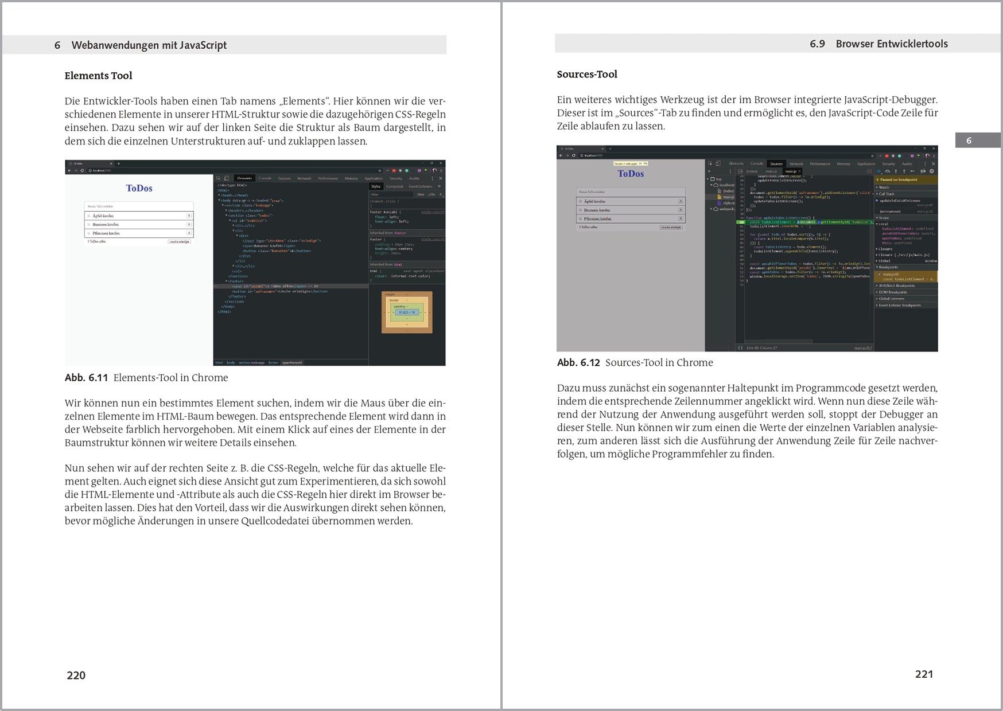
Task: Click the resume script execution icon
Action: [879, 171]
